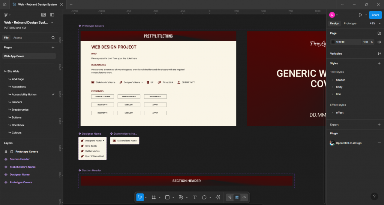Select the Pen tool
This screenshot has height=205, width=384.
pos(181,197)
